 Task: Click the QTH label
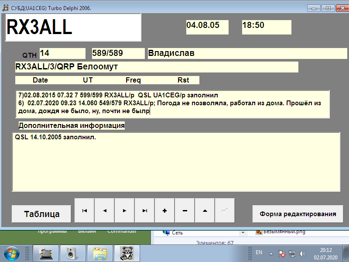(x=29, y=55)
